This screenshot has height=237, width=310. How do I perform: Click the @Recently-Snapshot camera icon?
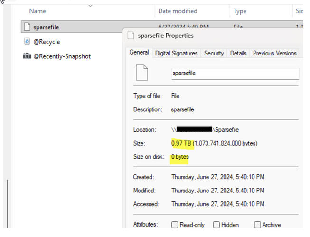coord(27,56)
